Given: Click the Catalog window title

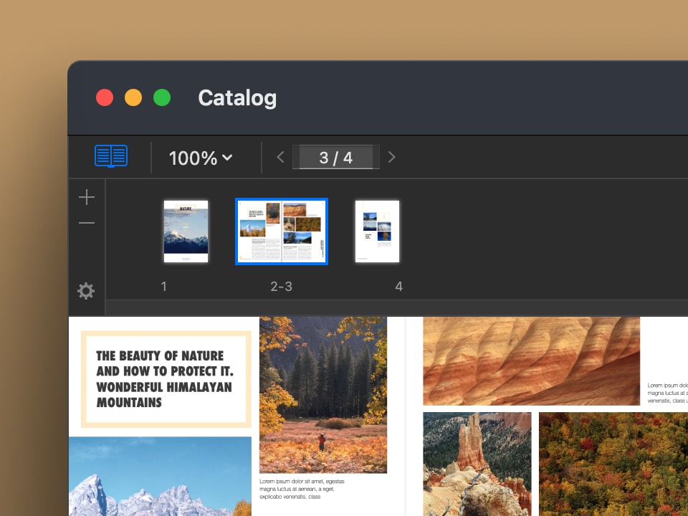Looking at the screenshot, I should [237, 98].
